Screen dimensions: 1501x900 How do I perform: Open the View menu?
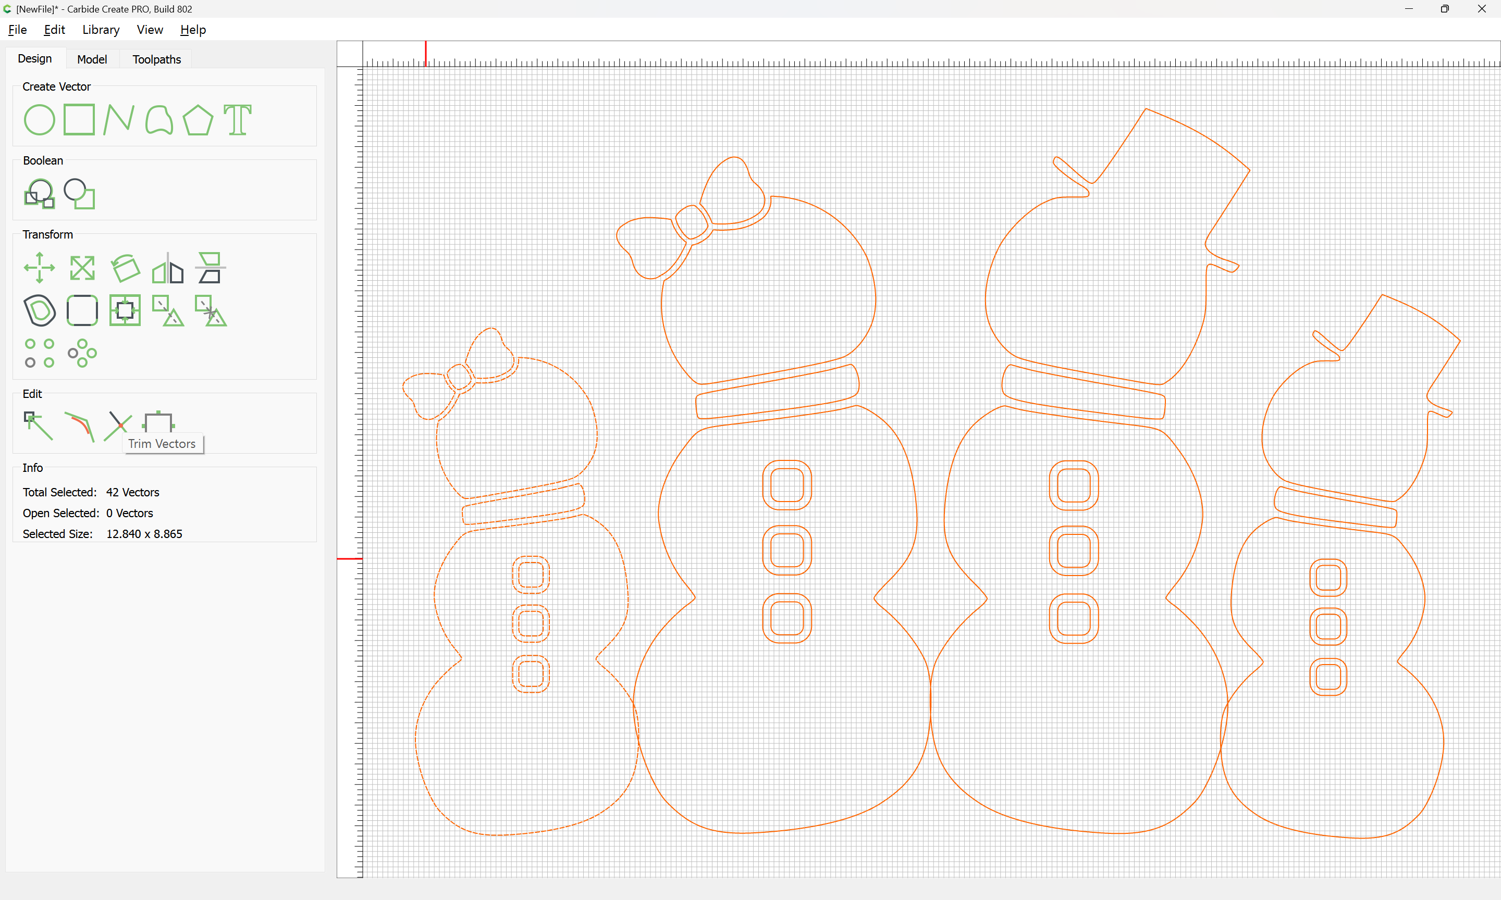149,30
